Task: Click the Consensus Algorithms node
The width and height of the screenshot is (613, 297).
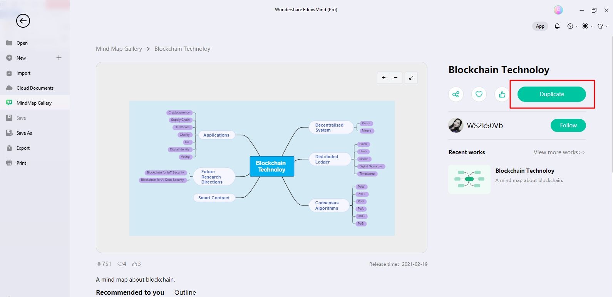Action: pos(329,205)
